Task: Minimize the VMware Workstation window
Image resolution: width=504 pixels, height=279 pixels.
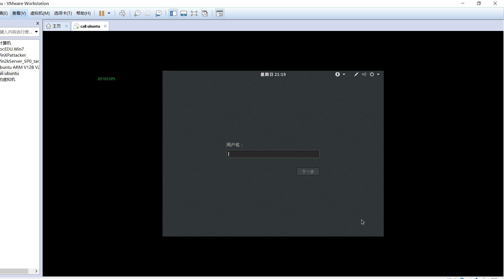Action: click(463, 3)
